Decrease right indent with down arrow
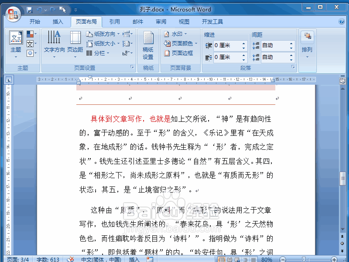 (x=244, y=60)
